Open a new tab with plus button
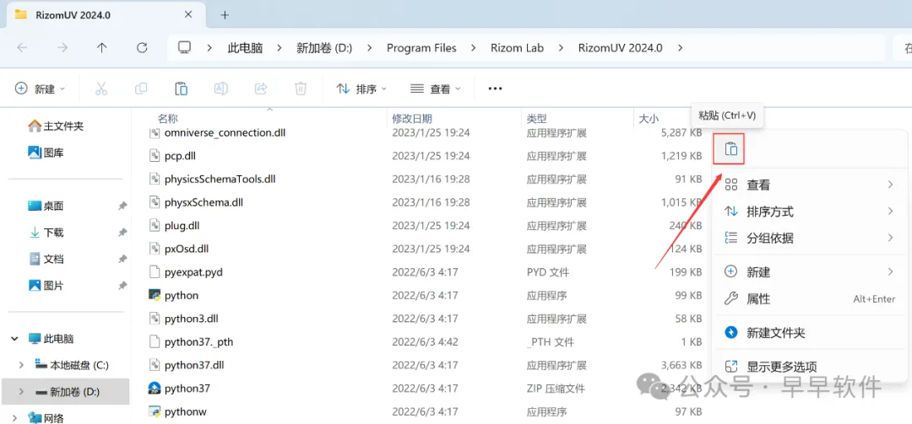The height and width of the screenshot is (424, 912). pos(225,14)
